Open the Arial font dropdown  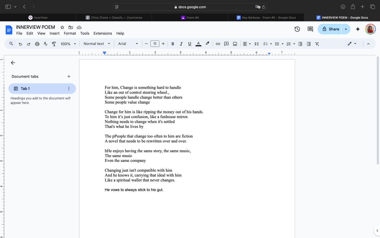point(128,44)
